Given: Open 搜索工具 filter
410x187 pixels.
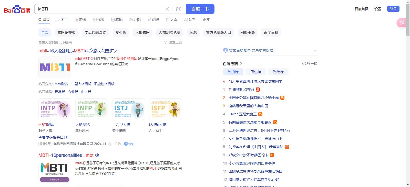Looking at the screenshot, I should [x=173, y=42].
